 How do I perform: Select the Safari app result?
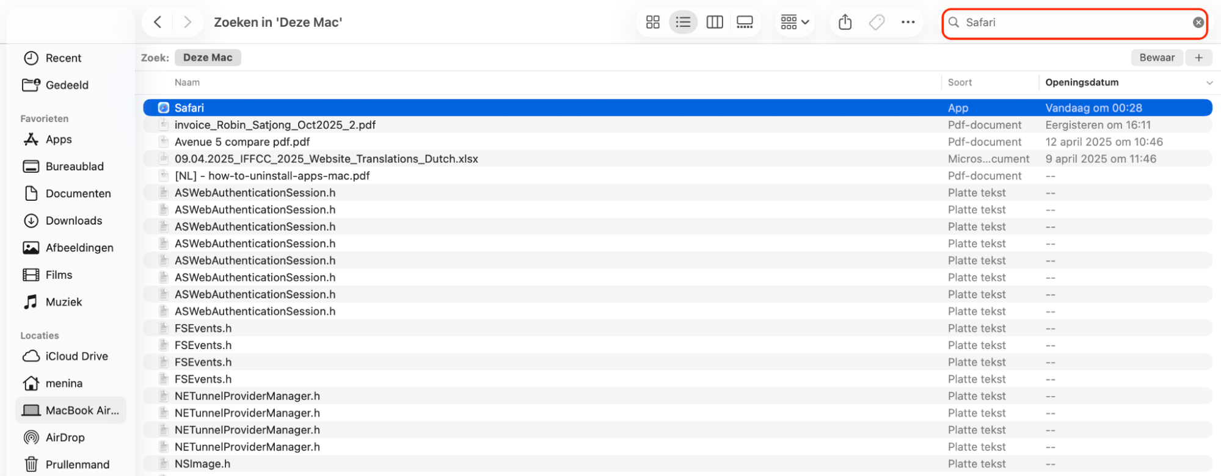[189, 108]
